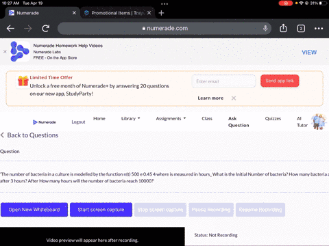This screenshot has height=246, width=329.
Task: Click the Numerade logo in navigation
Action: 45,122
